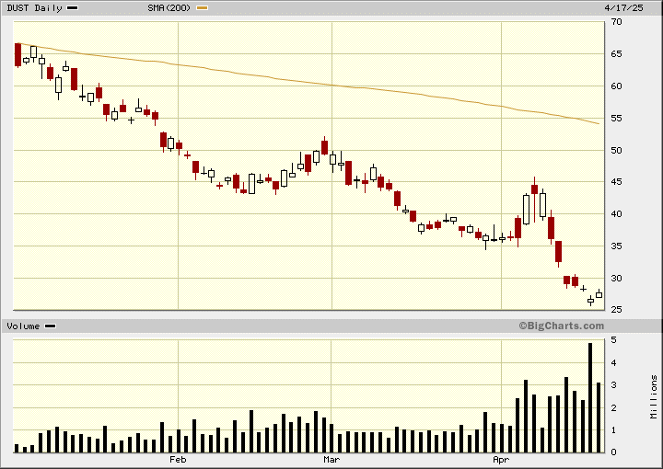Click the orange SMA(200) legend swatch

202,8
